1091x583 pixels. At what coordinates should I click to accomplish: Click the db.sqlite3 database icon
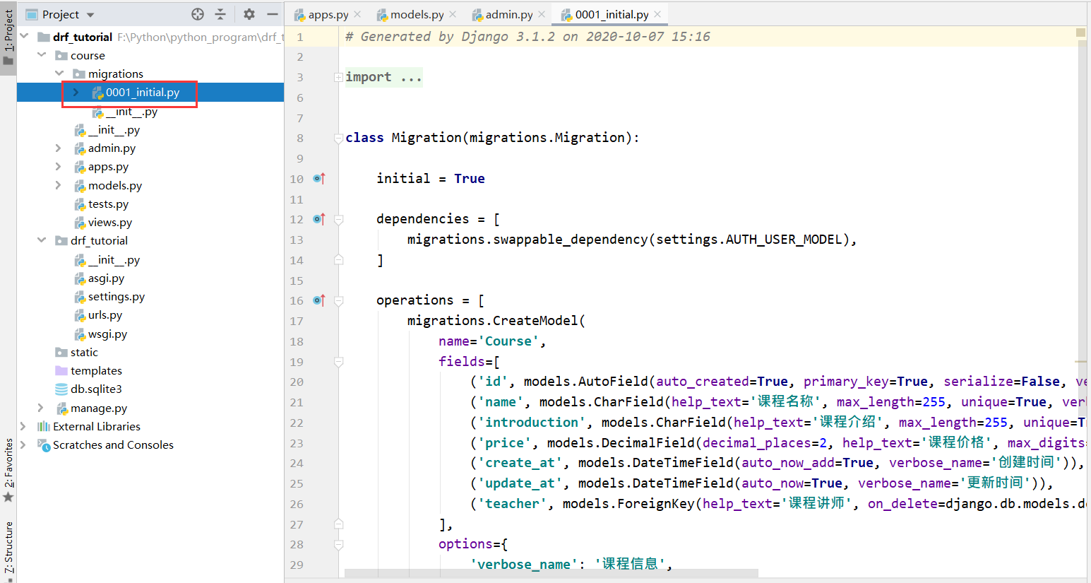[x=61, y=389]
